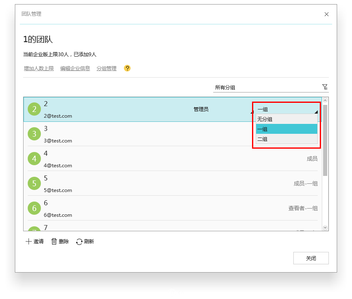The width and height of the screenshot is (352, 299).
Task: Click the plus icon to invite members
Action: point(29,242)
